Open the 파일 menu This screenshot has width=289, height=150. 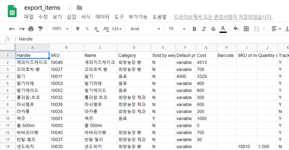point(29,17)
